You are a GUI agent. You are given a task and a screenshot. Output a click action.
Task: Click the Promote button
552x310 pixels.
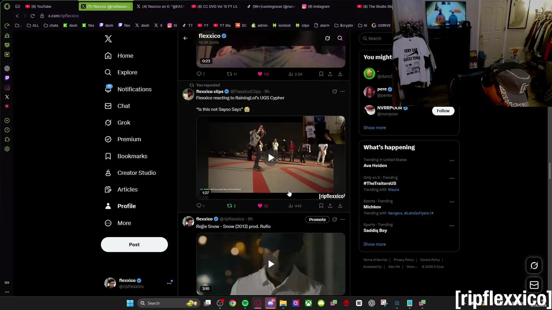(317, 220)
